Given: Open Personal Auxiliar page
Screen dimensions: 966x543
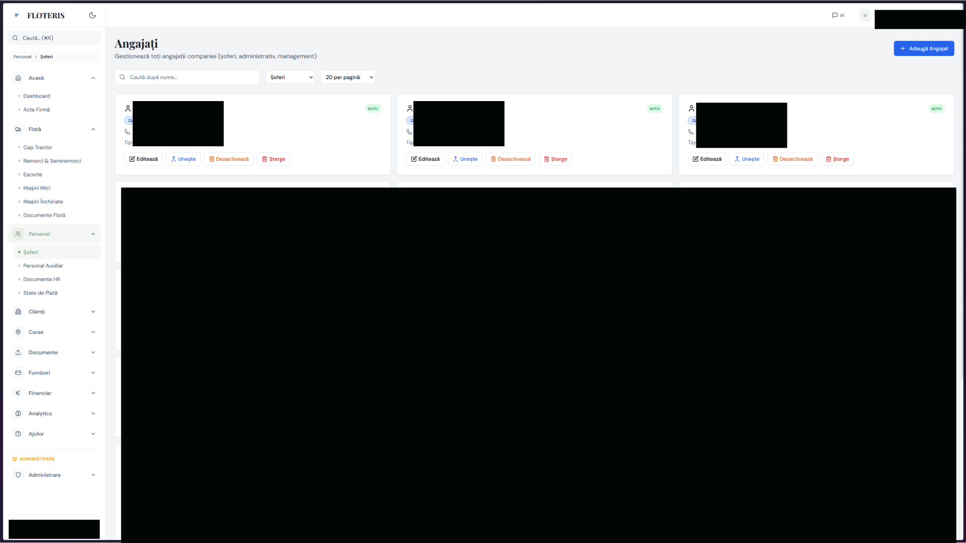Looking at the screenshot, I should (x=43, y=265).
